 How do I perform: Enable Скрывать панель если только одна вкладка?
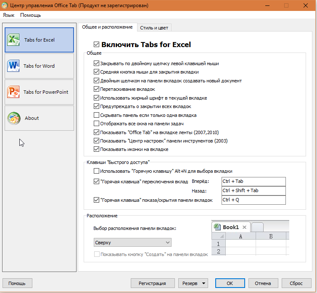[x=96, y=115]
